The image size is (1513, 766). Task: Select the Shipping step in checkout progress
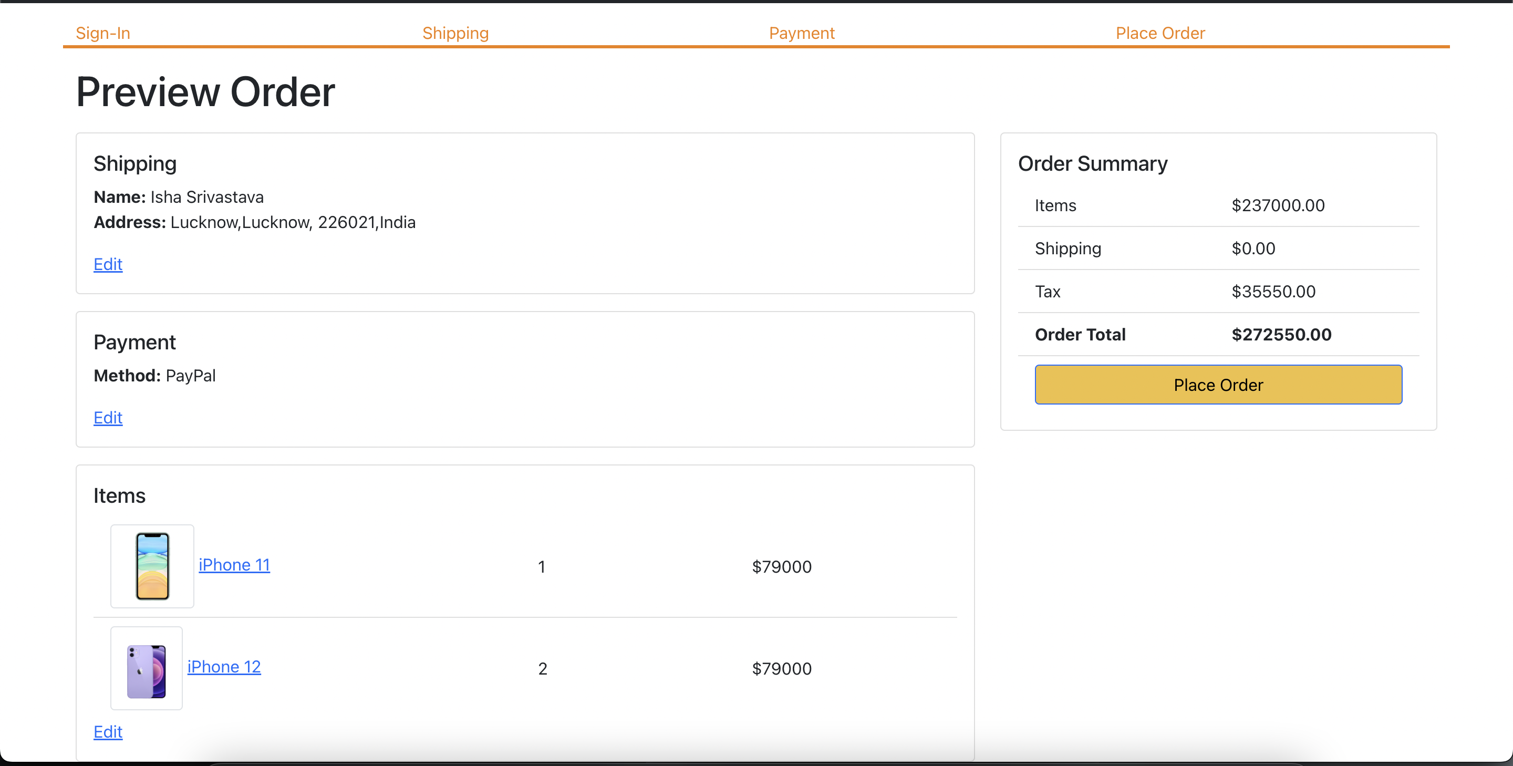(x=455, y=33)
